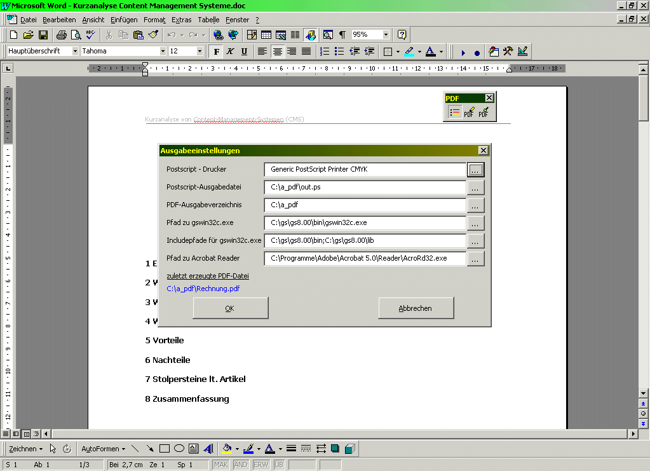This screenshot has height=471, width=650.
Task: Insert a hyperlink via globe icon
Action: point(219,35)
